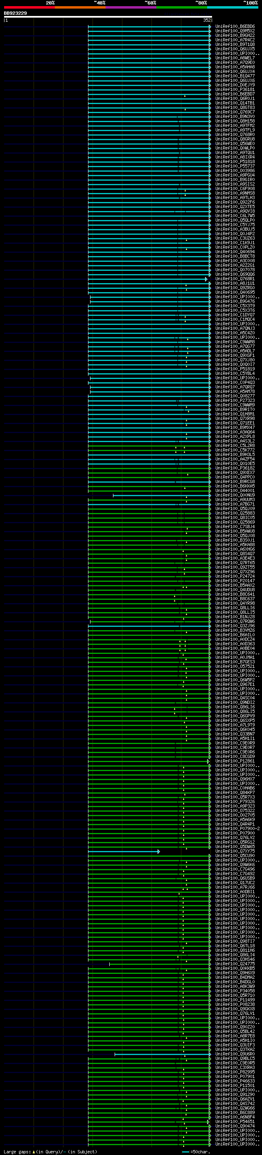Open the hit UniRef100_B9GH22

[x=235, y=35]
